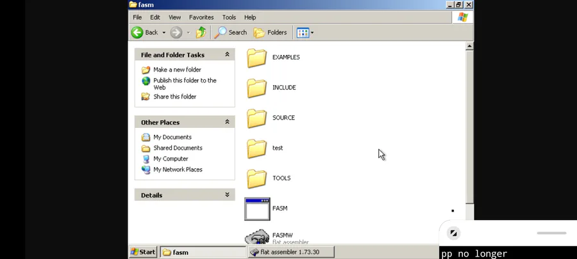Open the View menu
Image resolution: width=577 pixels, height=259 pixels.
coord(175,17)
